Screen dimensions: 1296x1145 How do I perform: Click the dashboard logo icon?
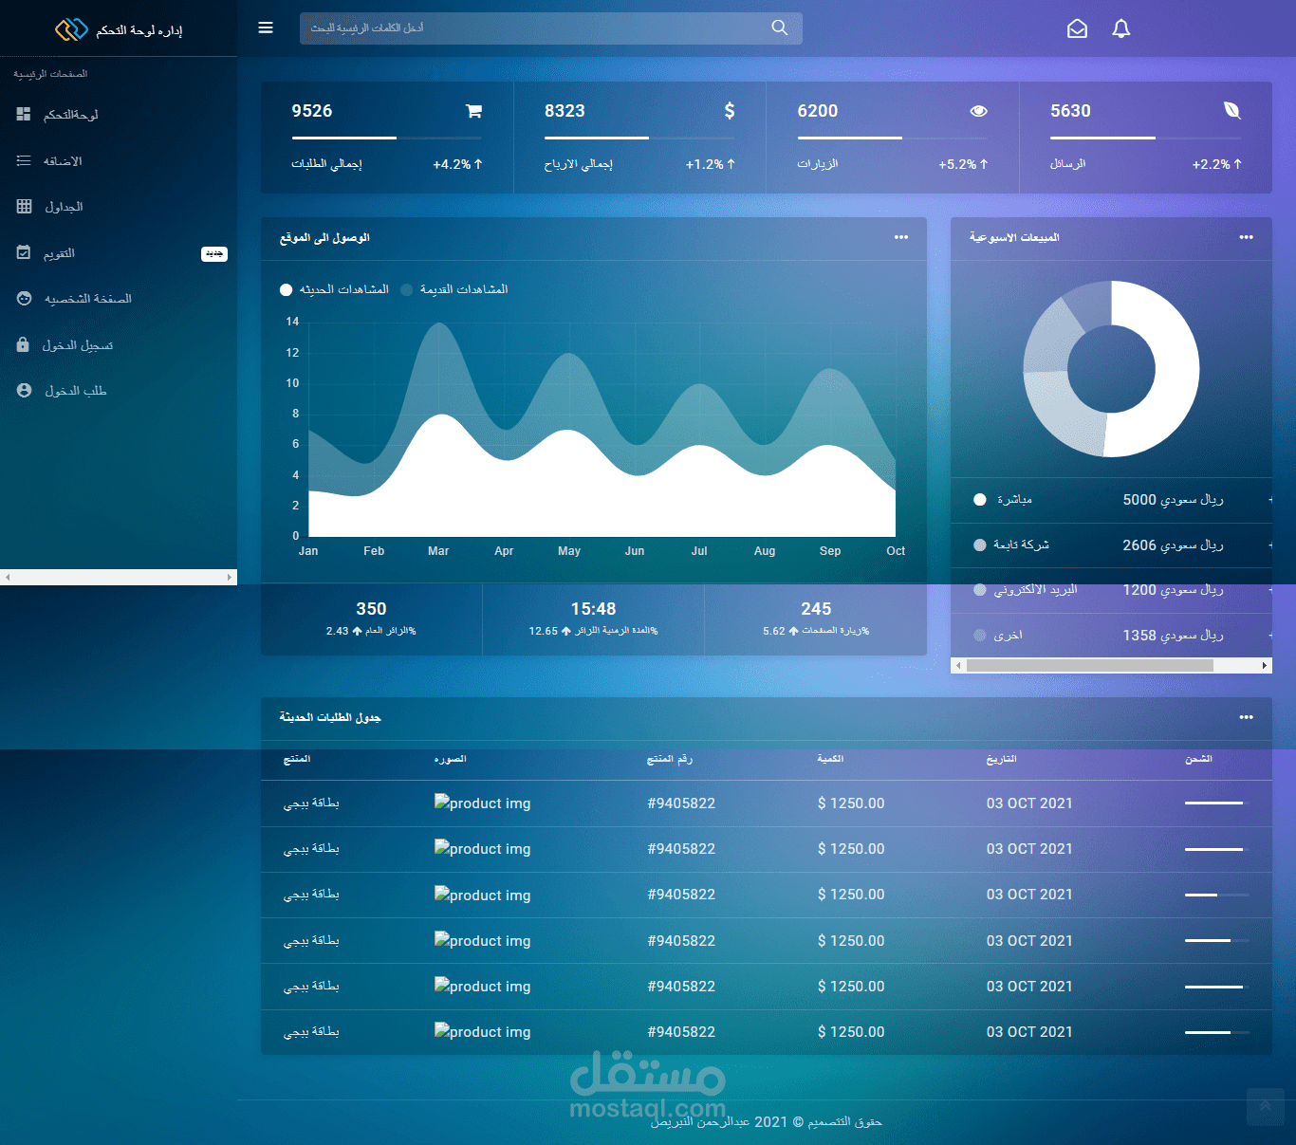tap(71, 30)
